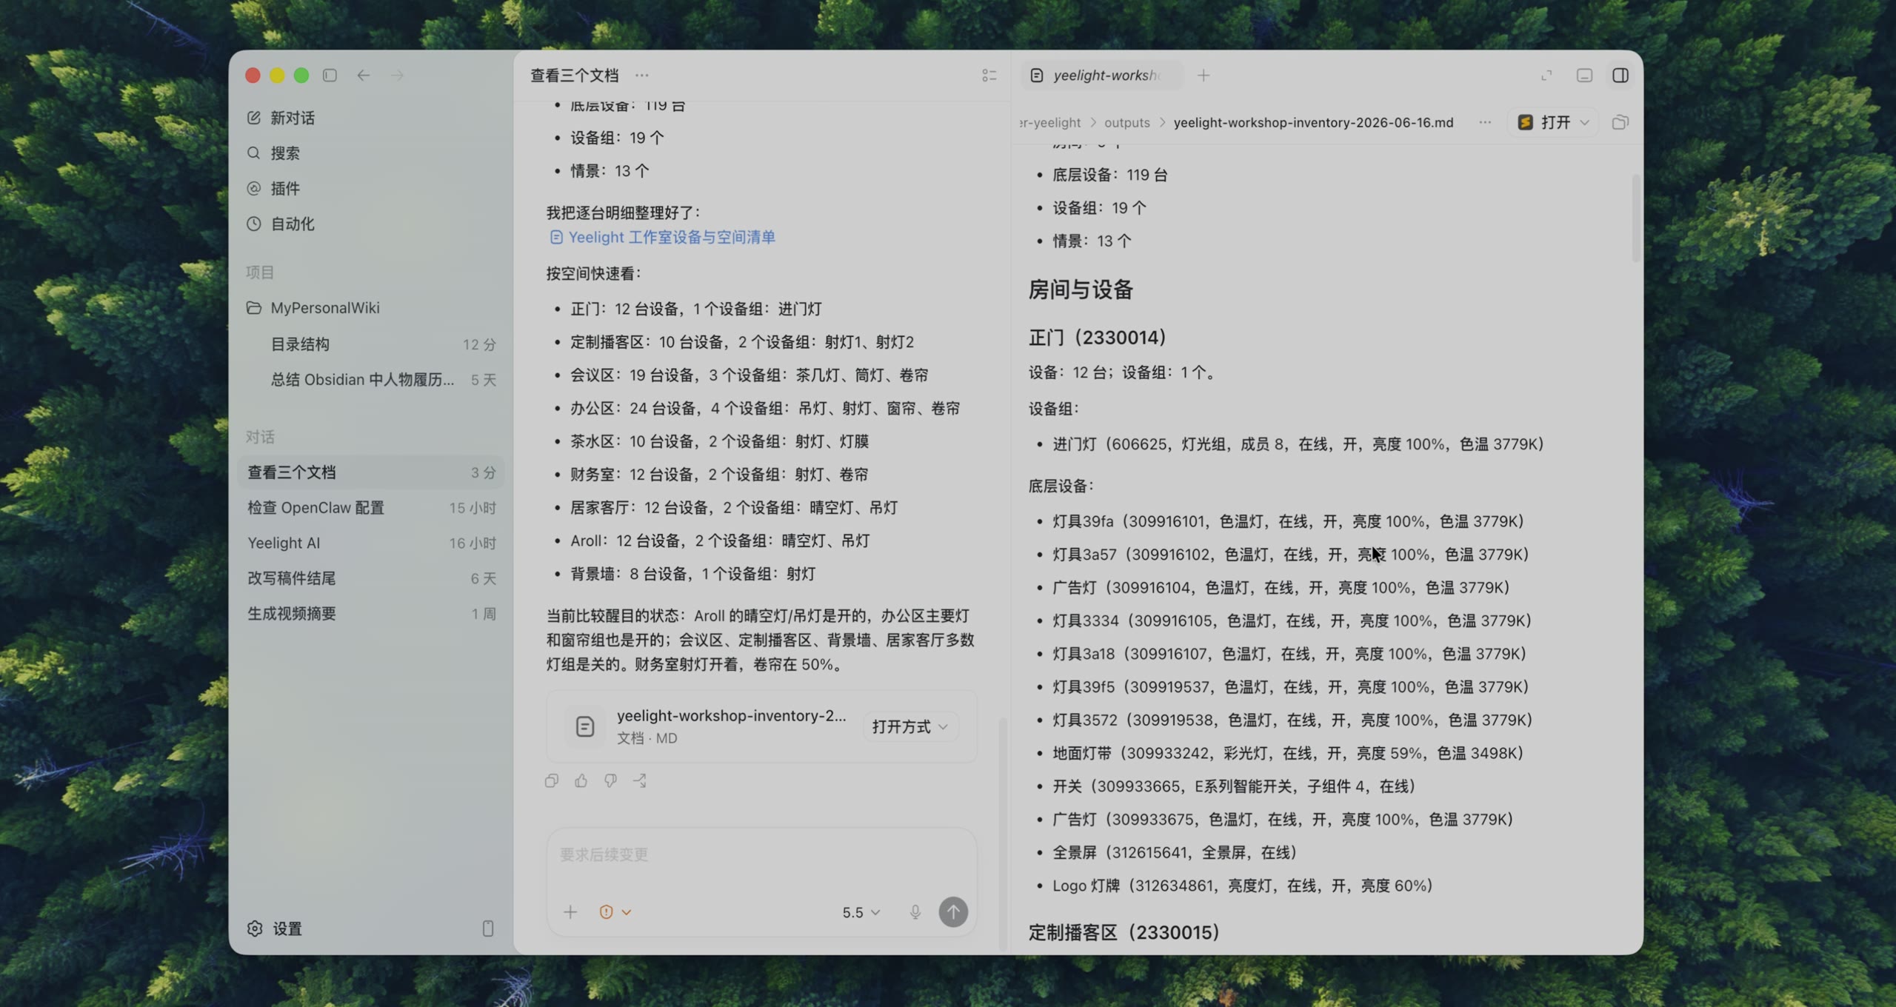Click the er-yeelight breadcrumb segment
This screenshot has width=1896, height=1007.
point(1050,123)
